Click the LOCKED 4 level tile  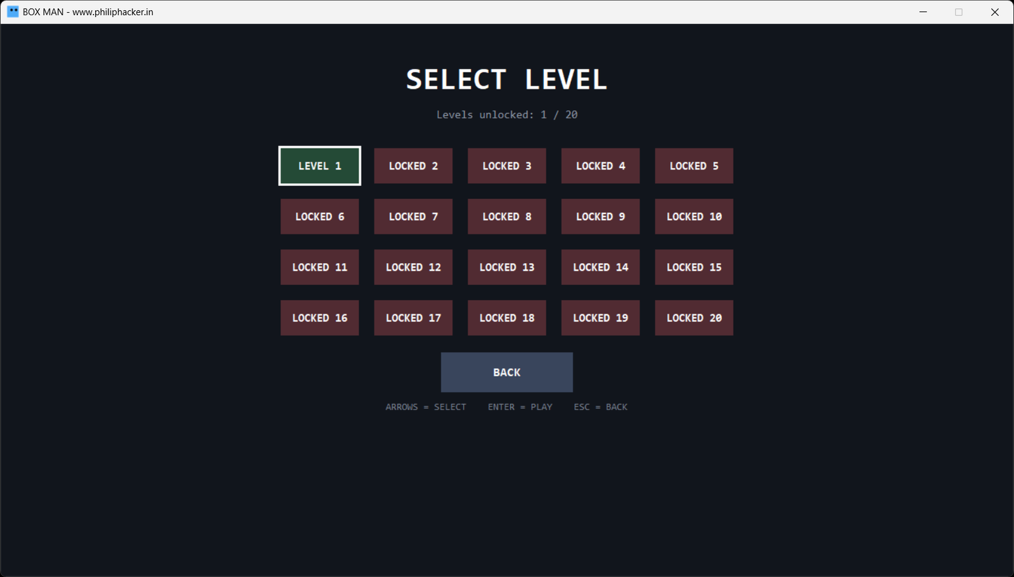click(x=600, y=165)
